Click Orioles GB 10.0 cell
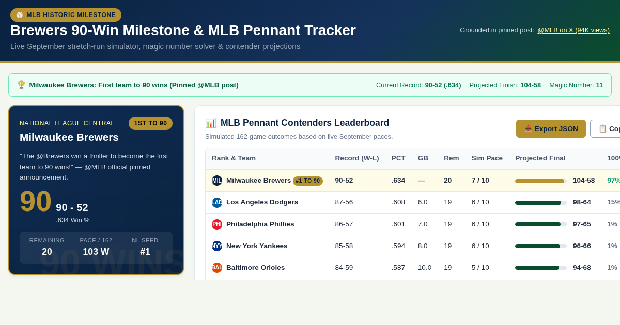Viewport: 620px width, 325px height. point(425,268)
